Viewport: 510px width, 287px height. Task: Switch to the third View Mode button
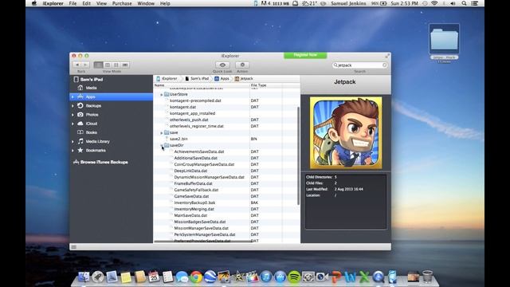tap(116, 65)
